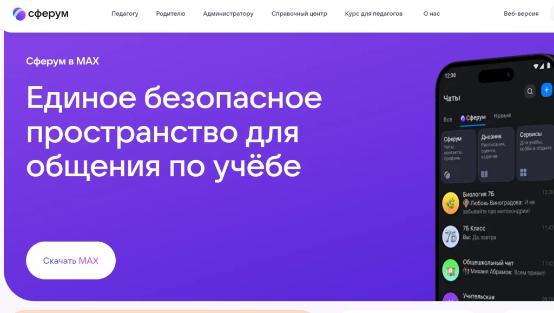
Task: Click the Чаты header in phone
Action: [x=452, y=98]
